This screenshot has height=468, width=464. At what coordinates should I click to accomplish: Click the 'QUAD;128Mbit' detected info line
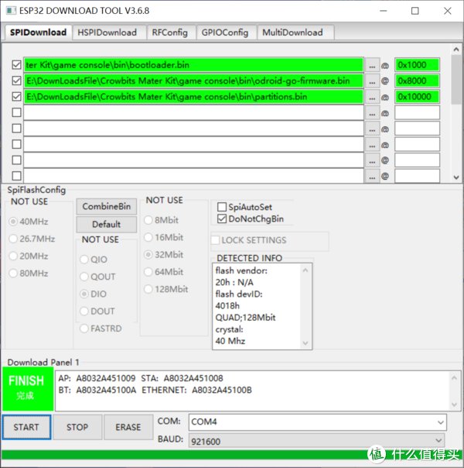[x=245, y=317]
